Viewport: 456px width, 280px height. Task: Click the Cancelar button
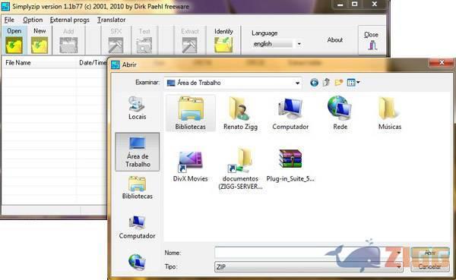(430, 266)
